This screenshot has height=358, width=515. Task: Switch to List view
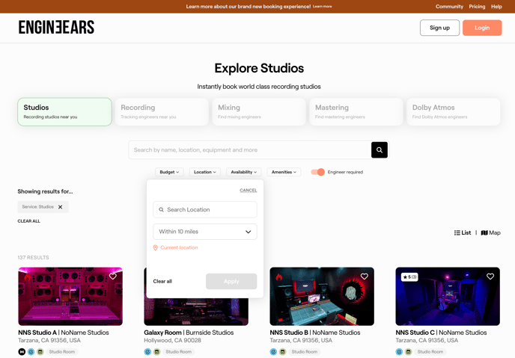(x=463, y=232)
